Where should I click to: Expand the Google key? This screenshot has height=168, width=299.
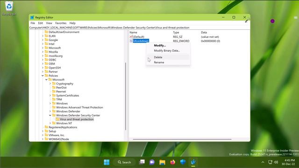tap(43, 40)
